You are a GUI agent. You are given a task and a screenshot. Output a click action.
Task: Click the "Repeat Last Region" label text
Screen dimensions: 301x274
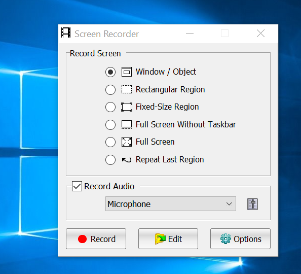(170, 160)
